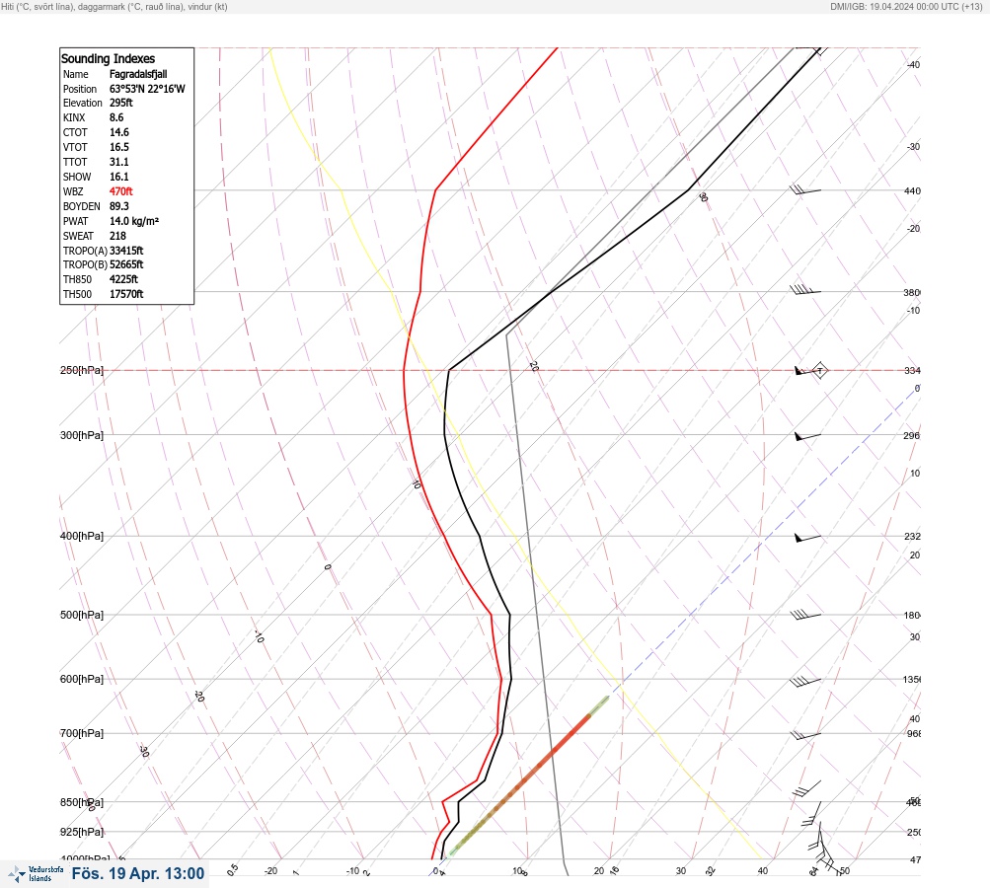
Task: Click the '-30' temperature label on right axis
Action: (x=913, y=146)
